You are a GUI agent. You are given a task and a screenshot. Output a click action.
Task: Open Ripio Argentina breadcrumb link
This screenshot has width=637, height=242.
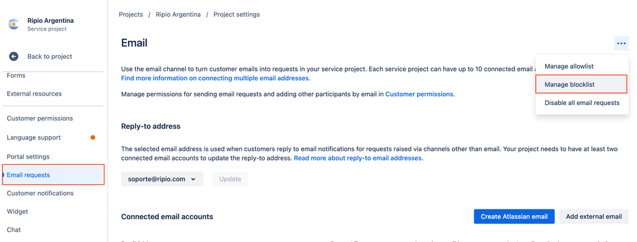click(178, 15)
